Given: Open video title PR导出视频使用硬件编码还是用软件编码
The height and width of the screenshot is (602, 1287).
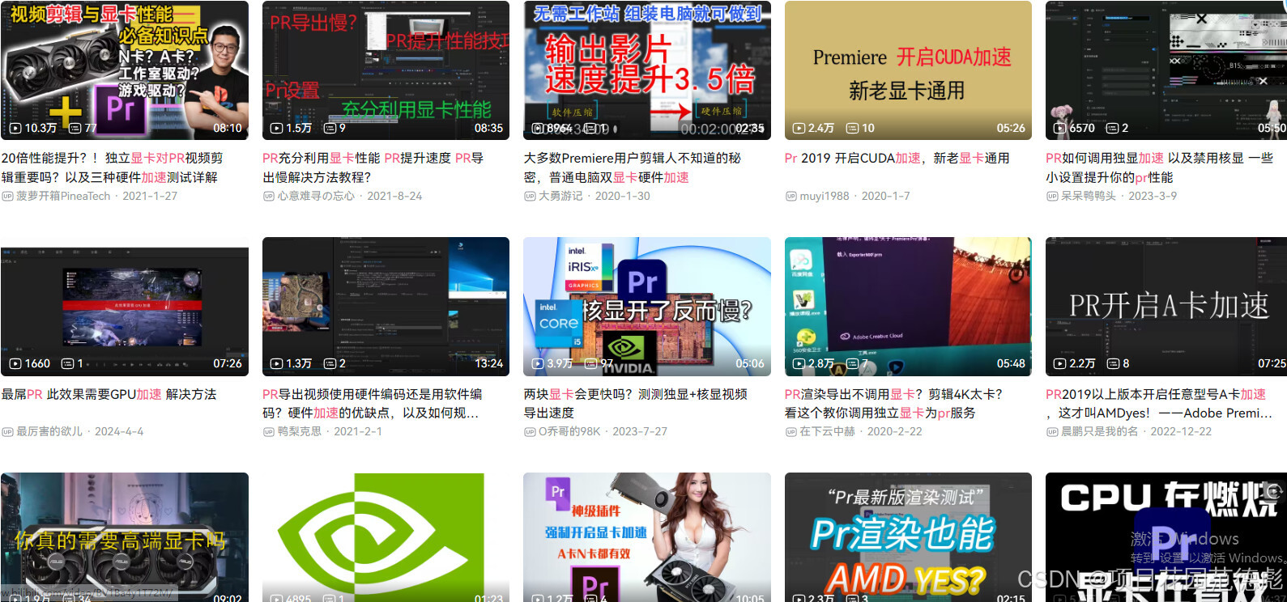Looking at the screenshot, I should (373, 403).
